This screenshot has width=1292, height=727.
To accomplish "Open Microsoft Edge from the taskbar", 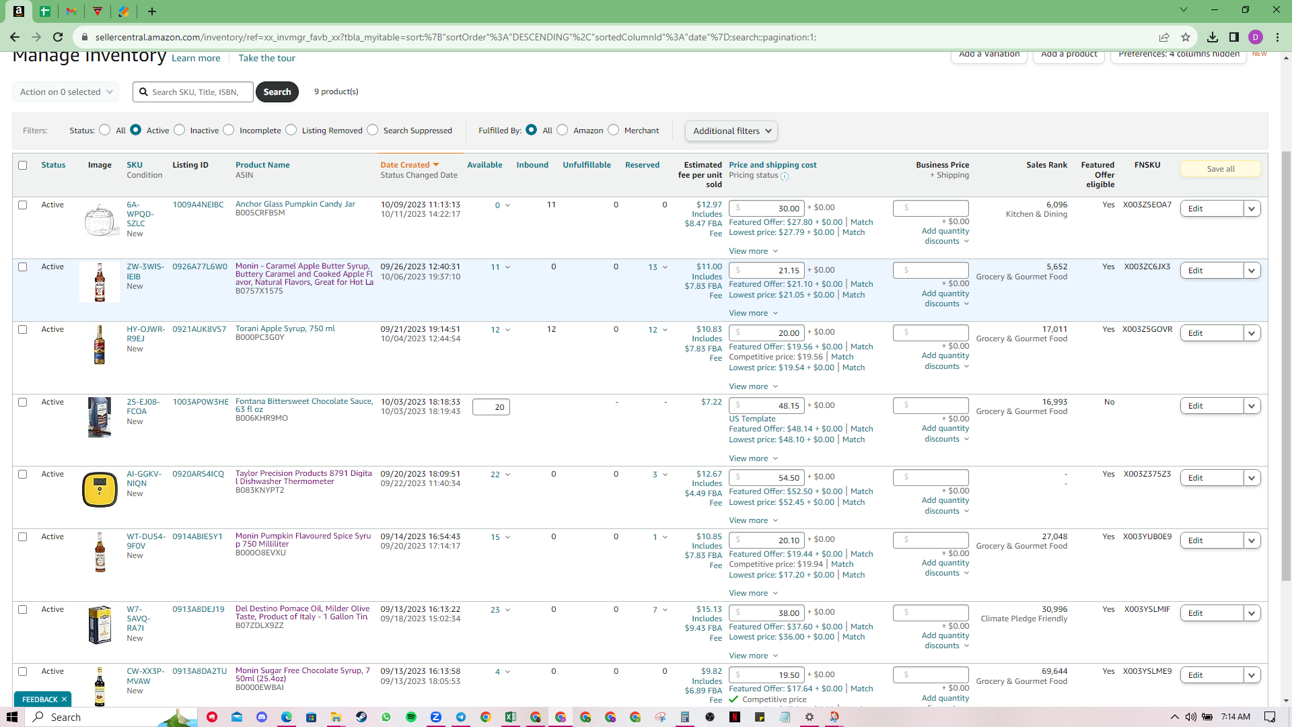I will point(287,717).
